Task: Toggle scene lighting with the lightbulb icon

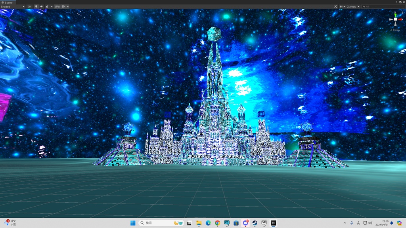Action: [x=36, y=6]
